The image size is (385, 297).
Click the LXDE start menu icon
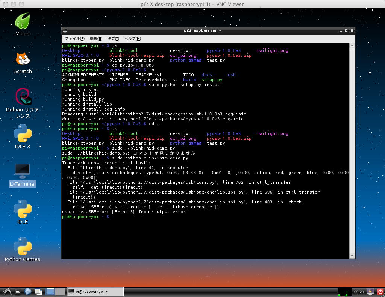click(x=6, y=292)
